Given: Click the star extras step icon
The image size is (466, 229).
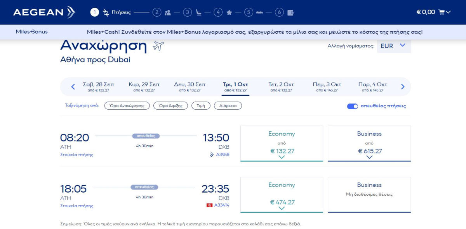Looking at the screenshot, I should [229, 12].
